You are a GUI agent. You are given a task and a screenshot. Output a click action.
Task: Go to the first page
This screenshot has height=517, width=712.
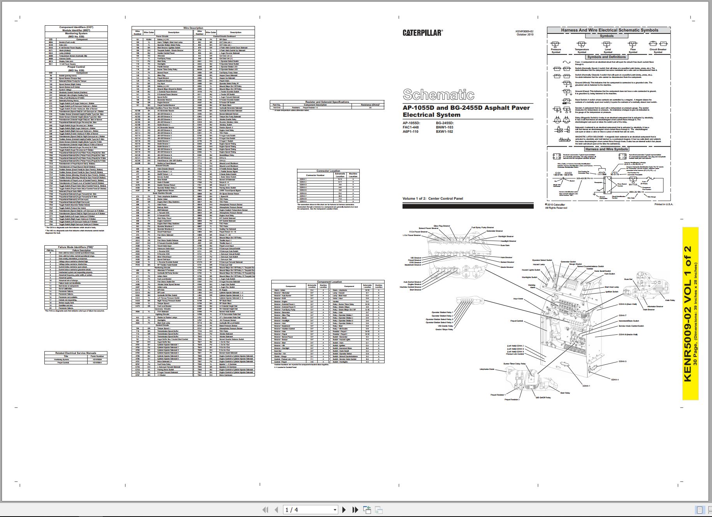[265, 510]
